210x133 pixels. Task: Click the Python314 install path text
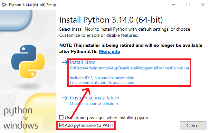click(x=129, y=68)
